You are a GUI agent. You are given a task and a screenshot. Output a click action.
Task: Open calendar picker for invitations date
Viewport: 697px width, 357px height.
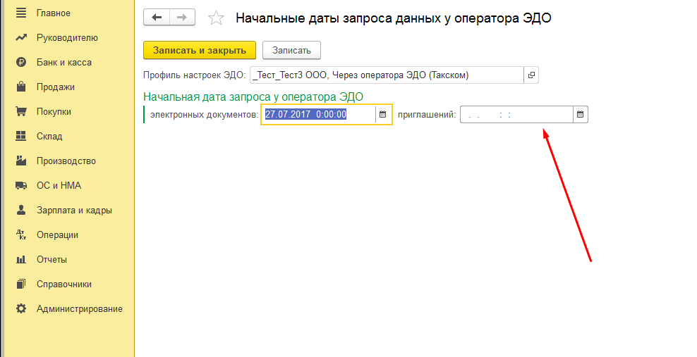580,115
